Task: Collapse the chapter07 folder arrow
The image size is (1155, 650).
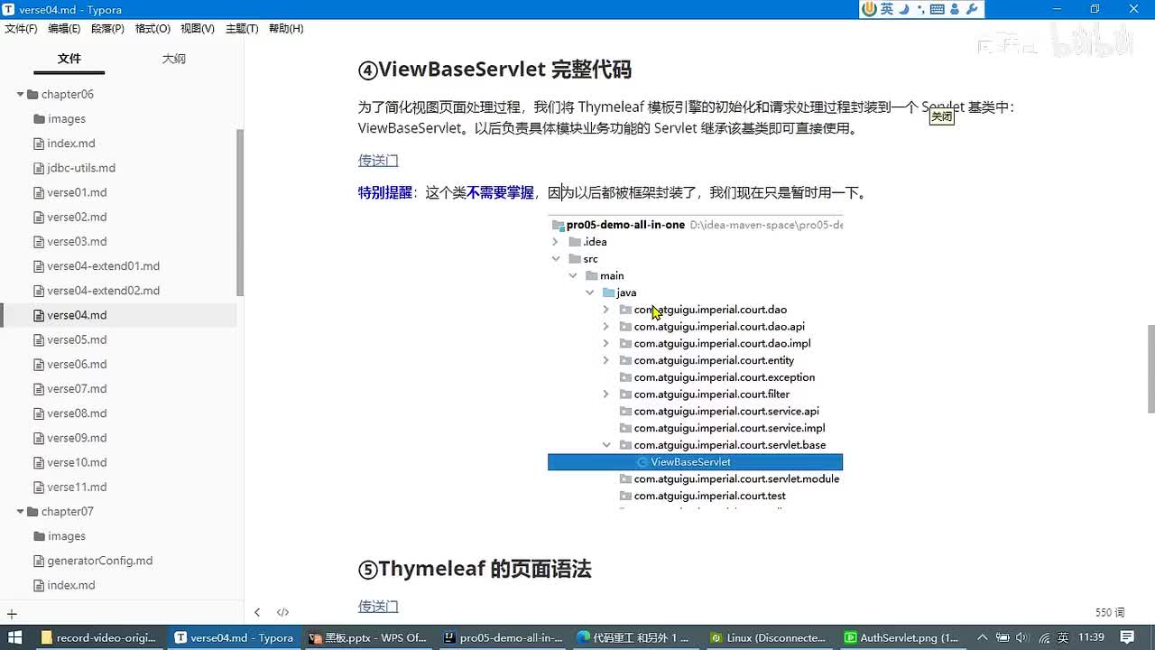Action: 20,512
